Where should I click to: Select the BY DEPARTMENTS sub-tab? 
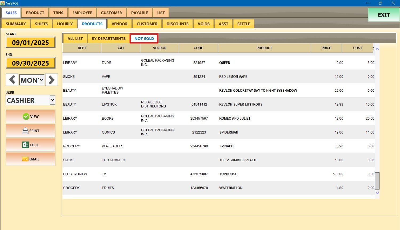[109, 39]
